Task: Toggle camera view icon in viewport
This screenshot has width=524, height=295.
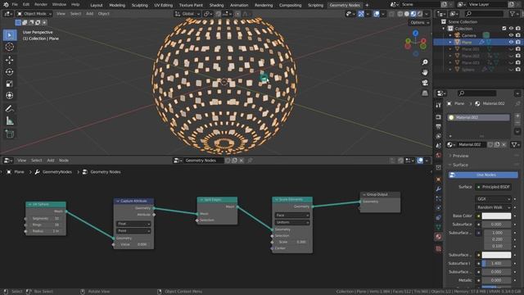Action: [425, 83]
